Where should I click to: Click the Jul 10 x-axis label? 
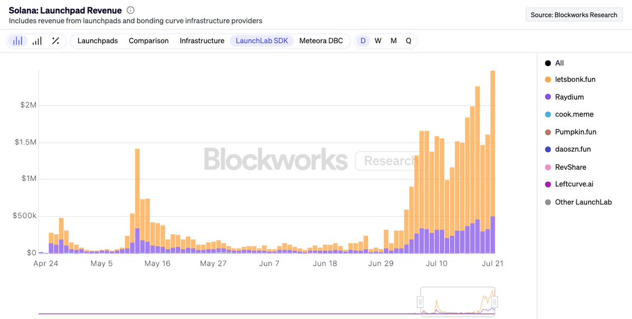tap(437, 263)
